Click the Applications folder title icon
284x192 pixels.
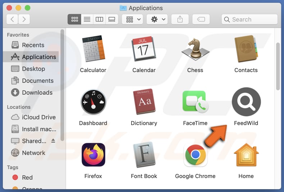coord(123,8)
